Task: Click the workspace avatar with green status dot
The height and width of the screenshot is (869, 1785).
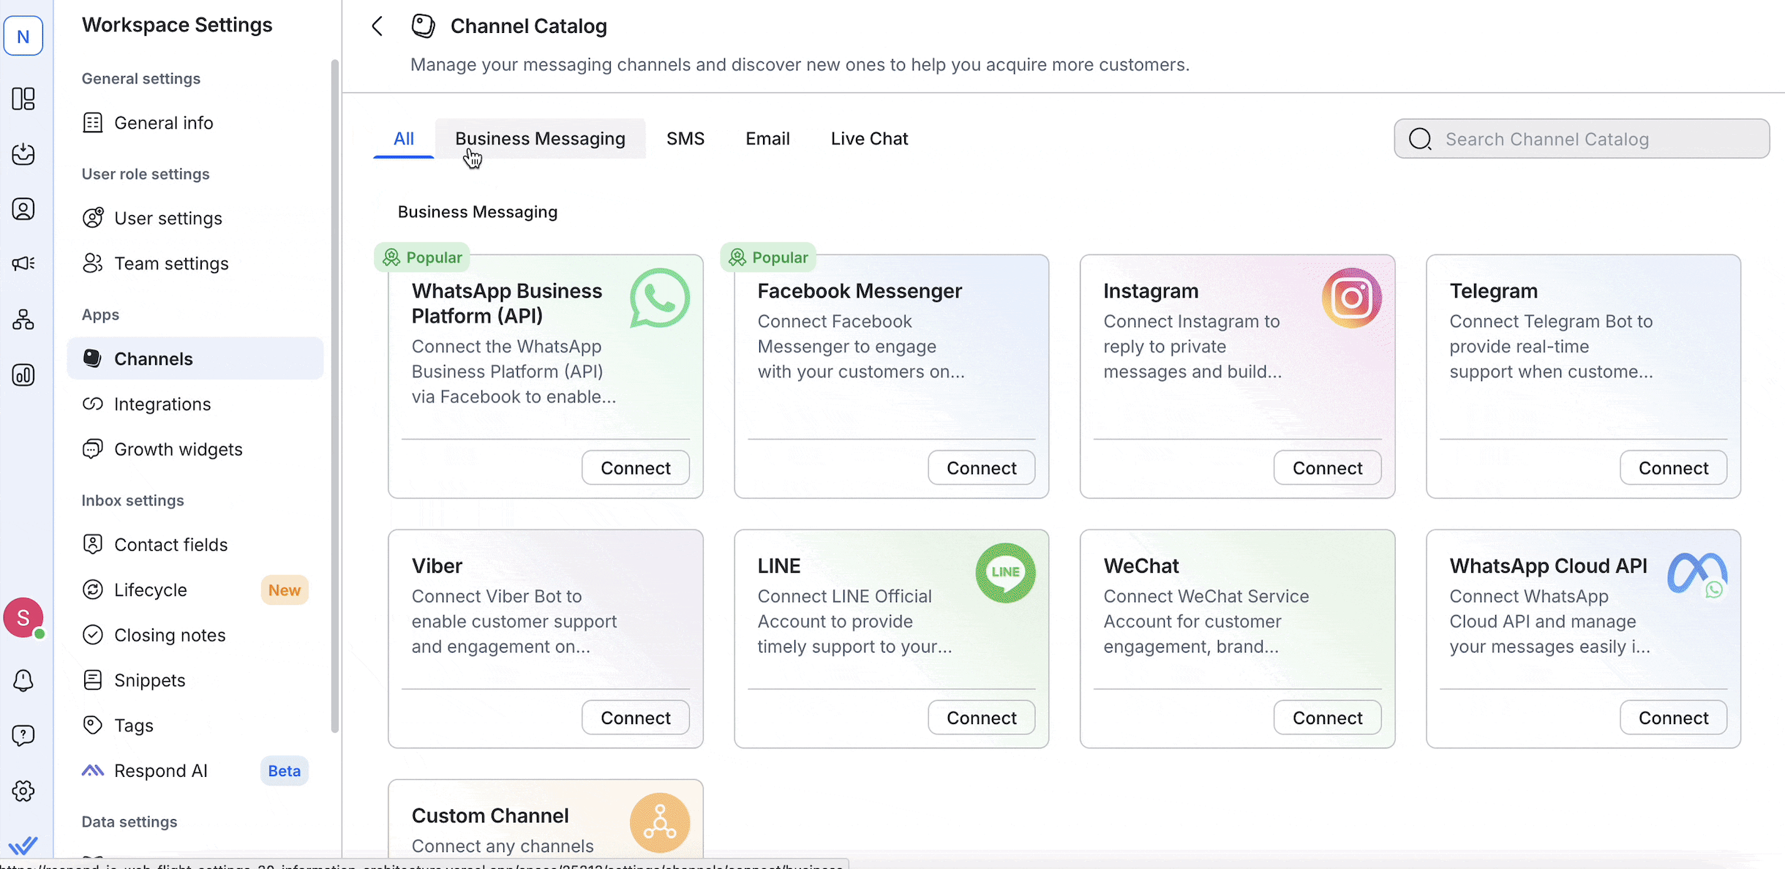Action: click(24, 618)
